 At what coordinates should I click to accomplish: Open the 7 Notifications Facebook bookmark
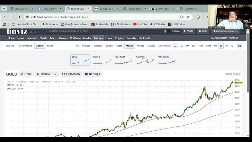click(x=120, y=24)
